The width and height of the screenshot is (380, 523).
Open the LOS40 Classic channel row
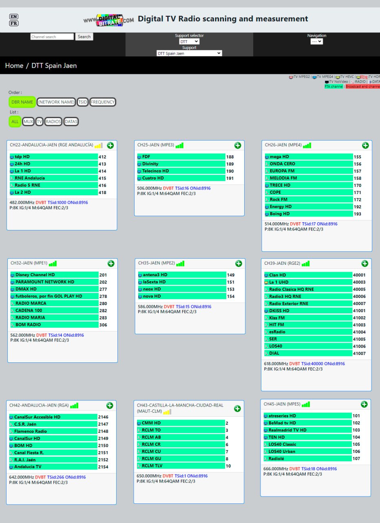[x=307, y=445]
